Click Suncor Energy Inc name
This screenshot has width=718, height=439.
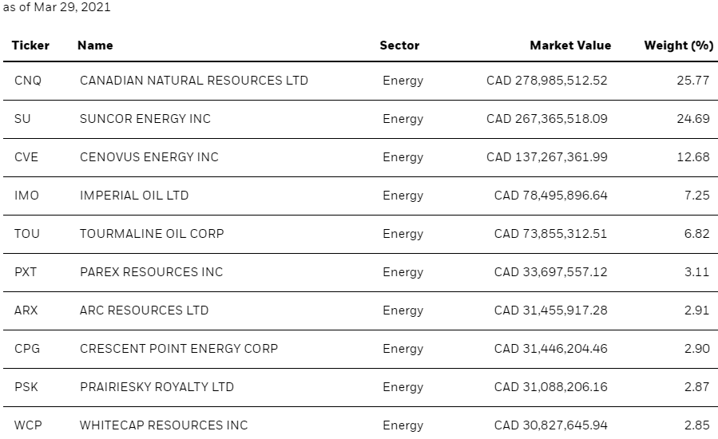pyautogui.click(x=145, y=119)
